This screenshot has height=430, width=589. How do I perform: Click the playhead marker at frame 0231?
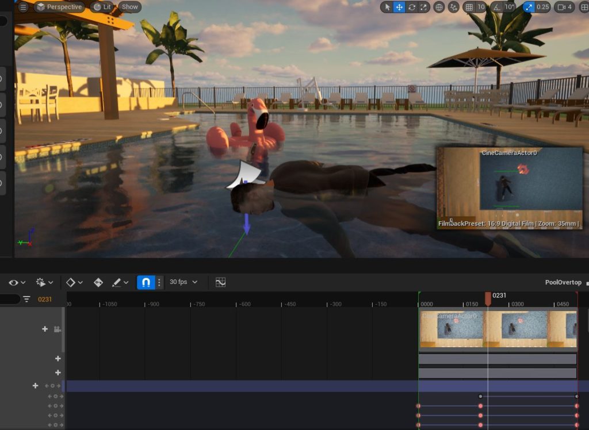pos(488,298)
